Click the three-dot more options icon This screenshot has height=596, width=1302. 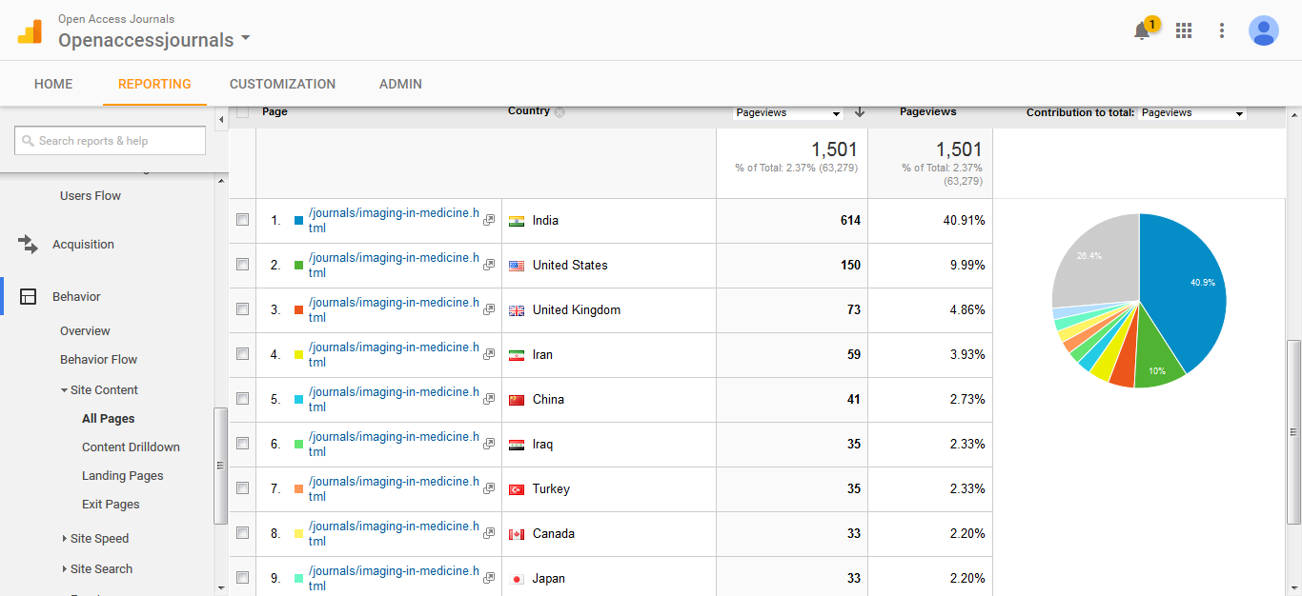1222,30
